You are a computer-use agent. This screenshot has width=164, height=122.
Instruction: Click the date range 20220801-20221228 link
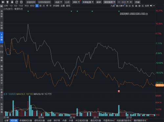point(133,14)
